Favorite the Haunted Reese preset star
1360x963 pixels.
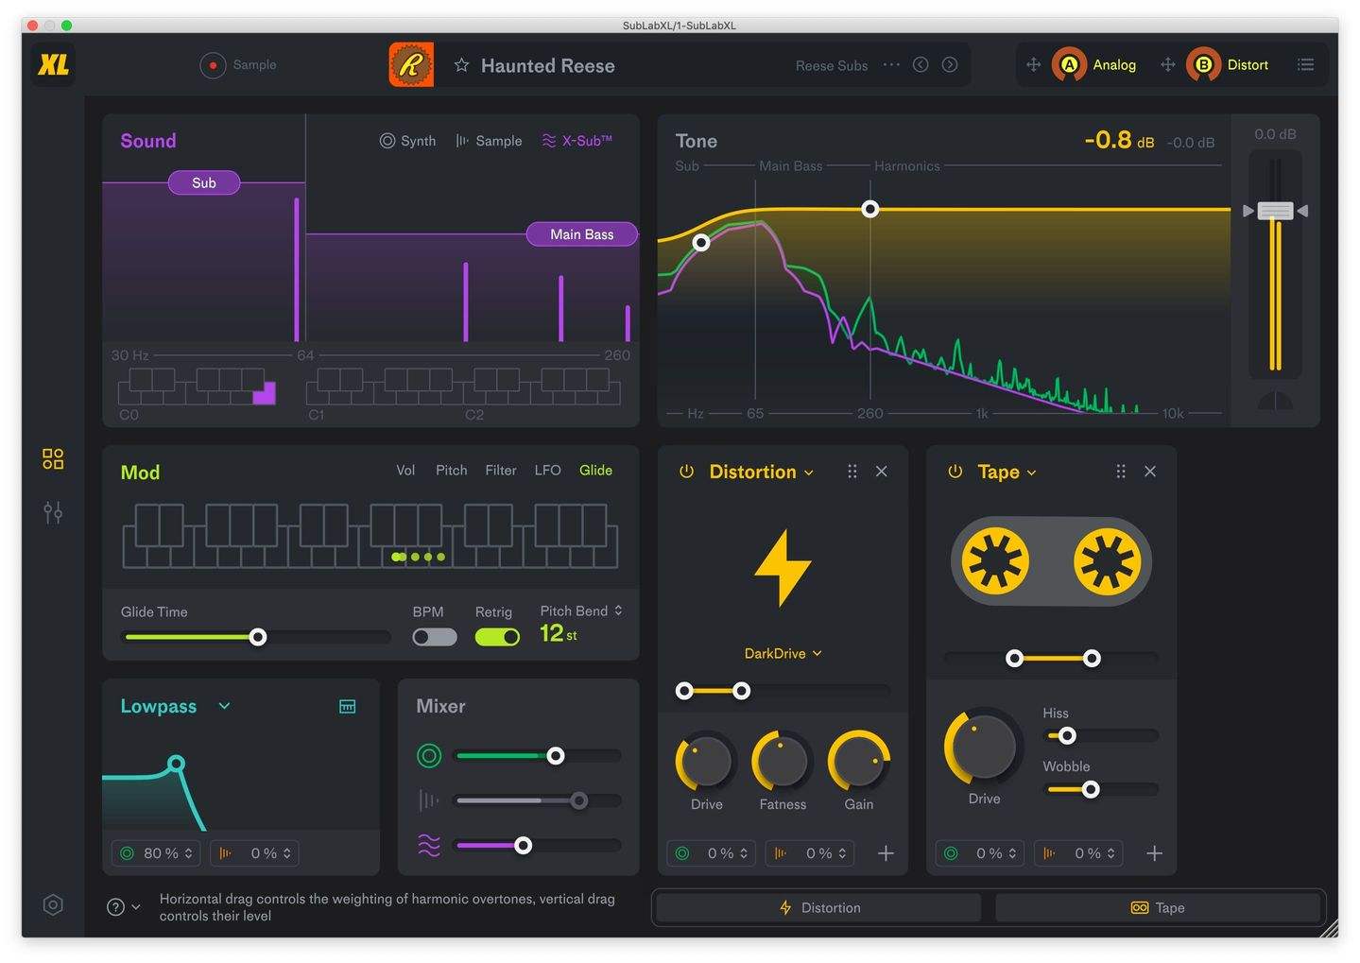coord(462,64)
